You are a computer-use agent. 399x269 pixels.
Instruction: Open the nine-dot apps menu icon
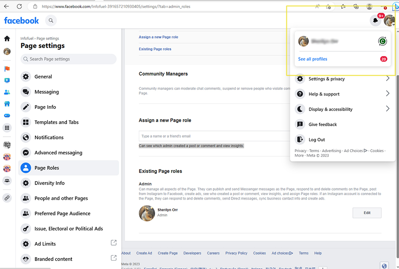7,128
